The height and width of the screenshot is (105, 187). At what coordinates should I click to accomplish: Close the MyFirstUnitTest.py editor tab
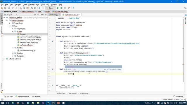(x=80, y=15)
